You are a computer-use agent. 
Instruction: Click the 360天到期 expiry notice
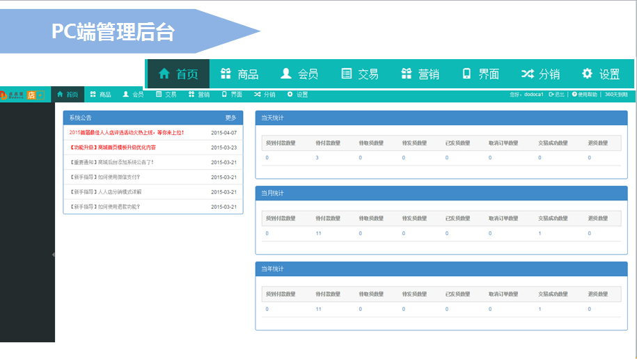tap(616, 94)
